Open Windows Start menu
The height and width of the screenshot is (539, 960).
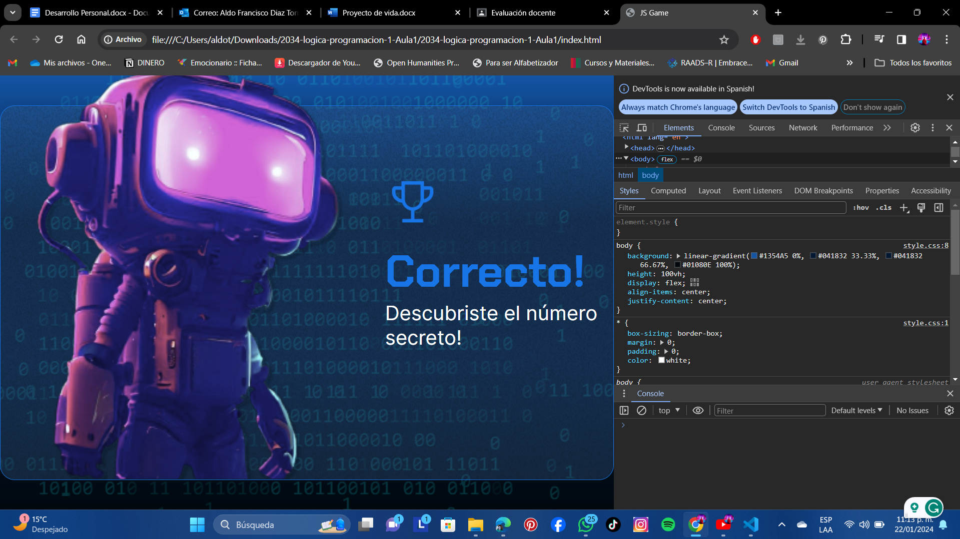point(197,525)
